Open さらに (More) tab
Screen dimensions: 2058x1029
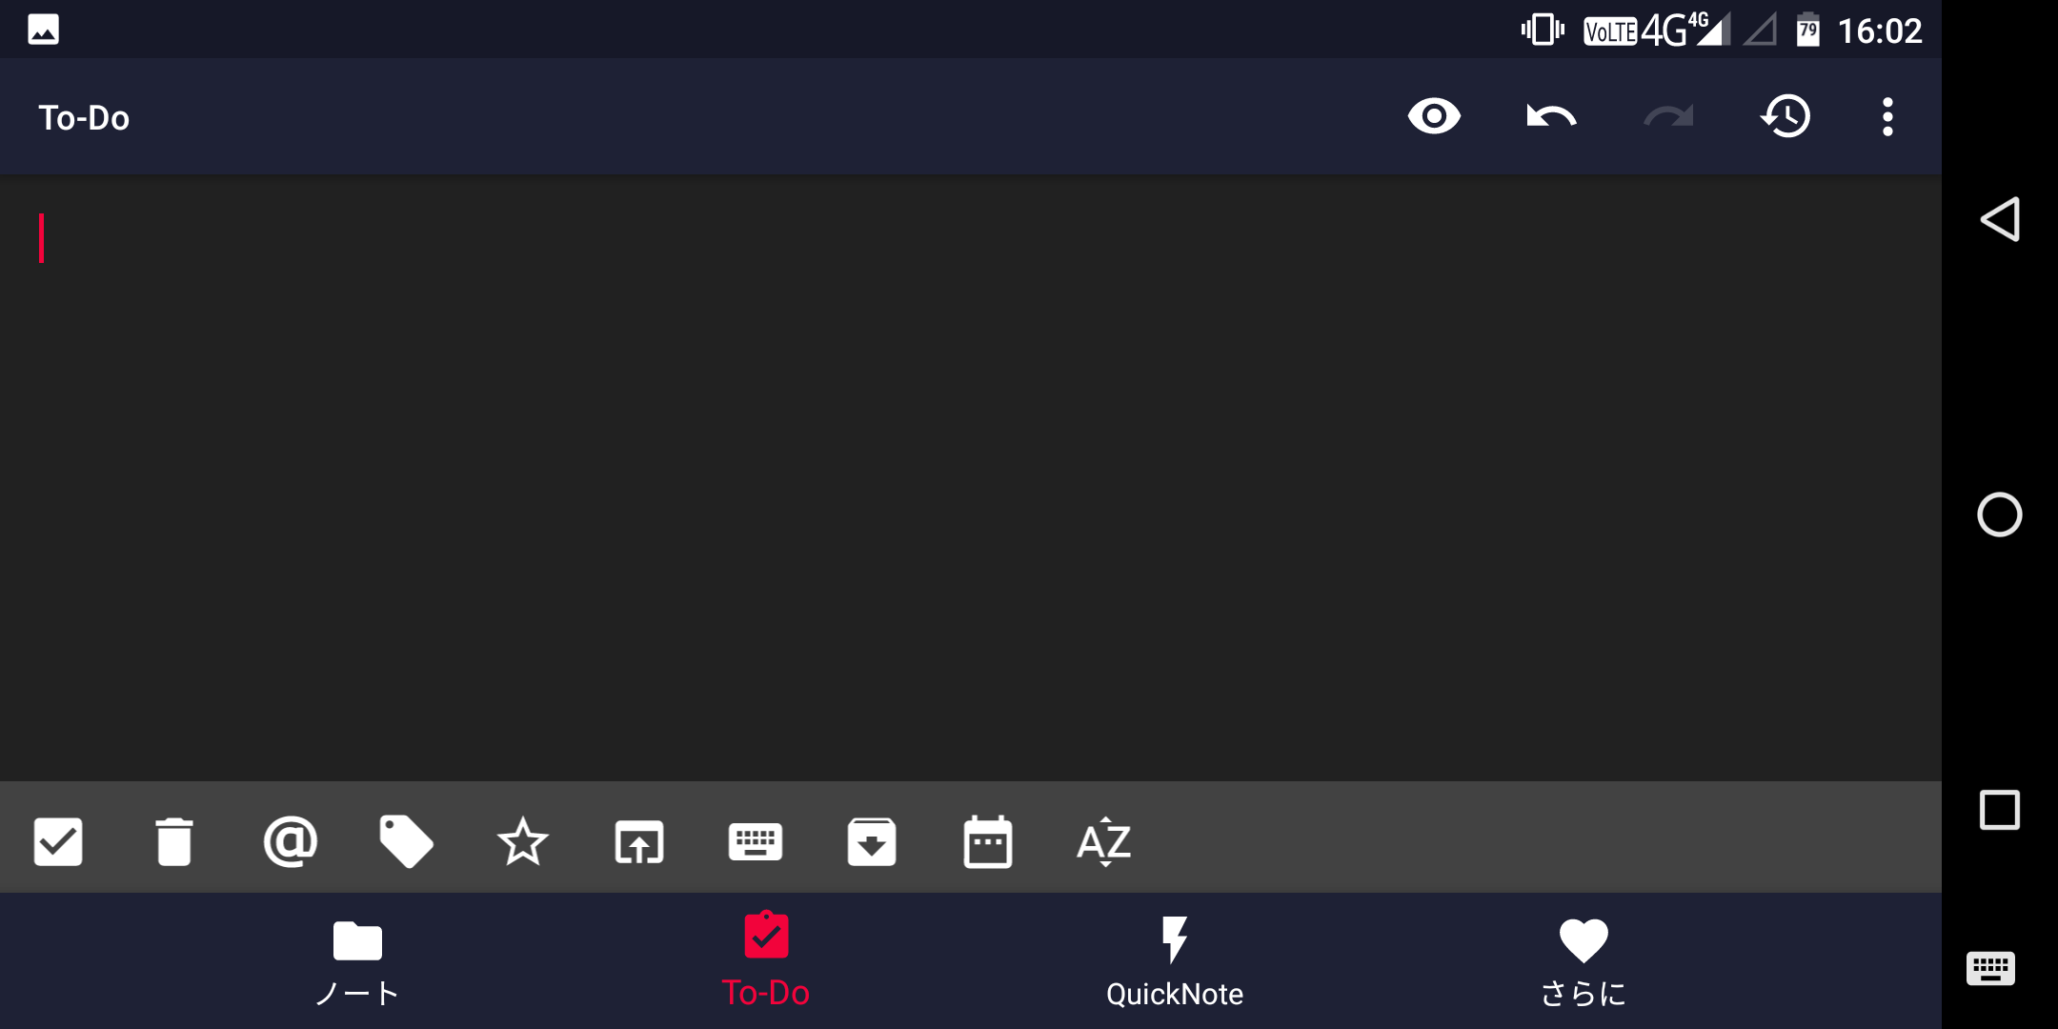[x=1583, y=962]
